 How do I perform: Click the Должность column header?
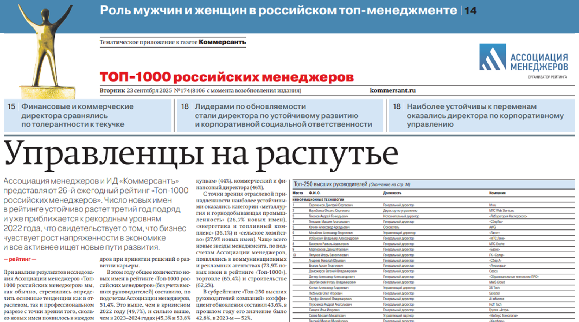click(392, 193)
